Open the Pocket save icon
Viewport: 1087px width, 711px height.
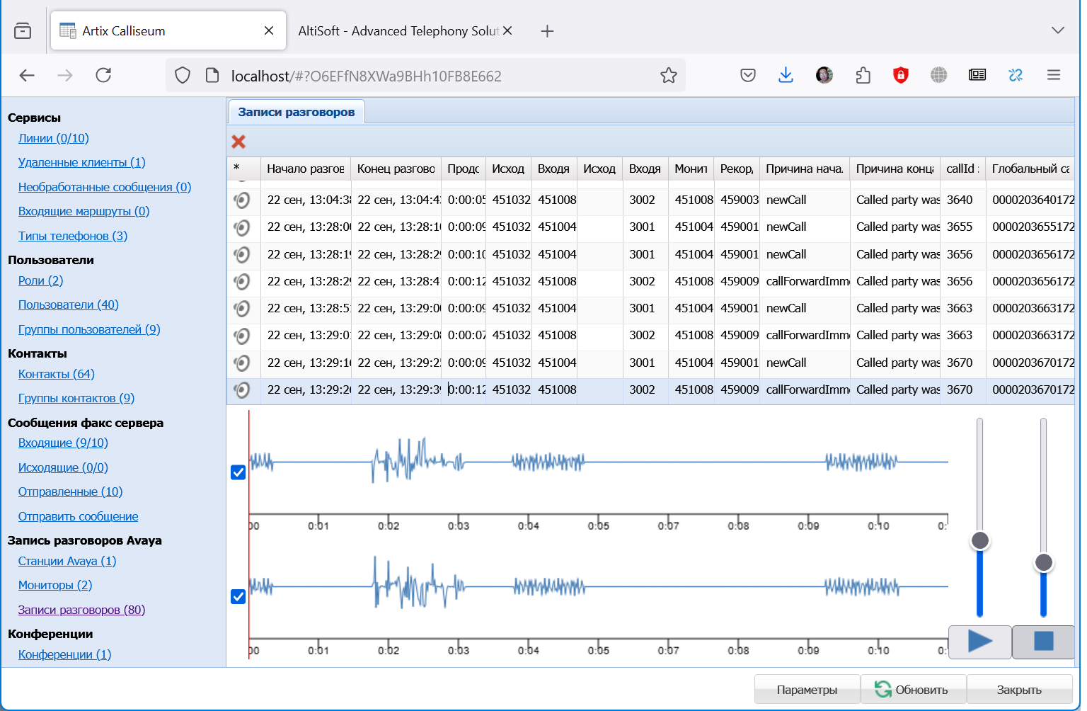click(x=748, y=75)
